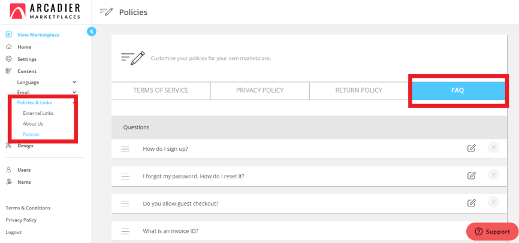Click View Marketplace link in sidebar
Screen dimensions: 519x243
[x=38, y=35]
